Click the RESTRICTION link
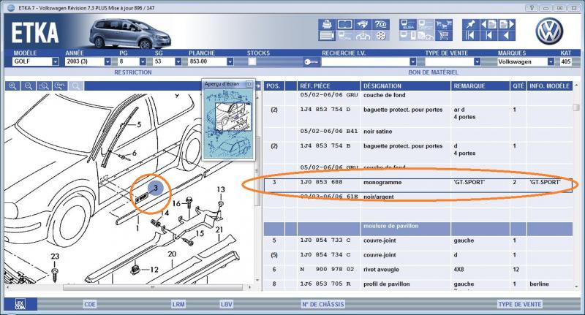The image size is (585, 315). [x=133, y=72]
